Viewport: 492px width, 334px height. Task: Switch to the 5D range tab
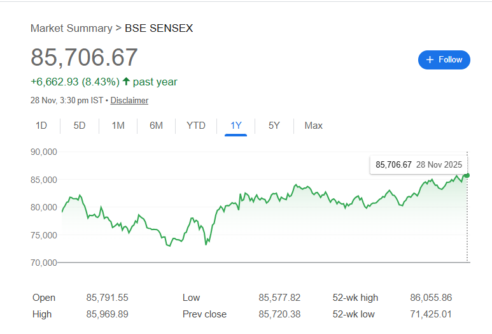click(x=80, y=126)
